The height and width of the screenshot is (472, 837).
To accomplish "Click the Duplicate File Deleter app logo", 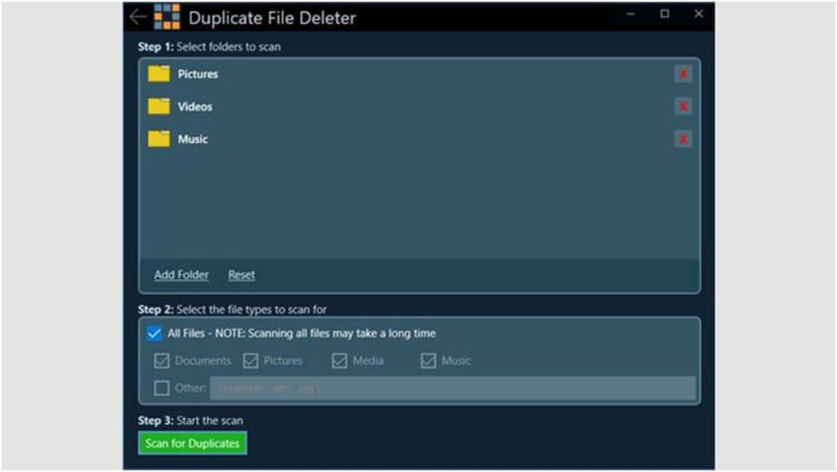I will (167, 17).
